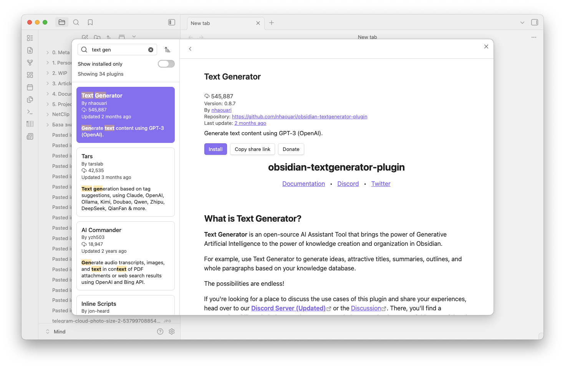Open the Mind vault switcher
The width and height of the screenshot is (565, 368).
[x=56, y=332]
